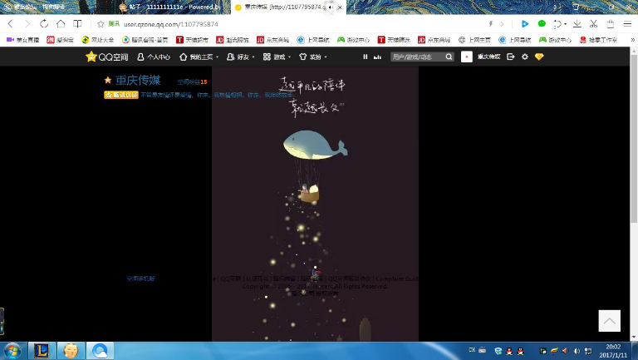The width and height of the screenshot is (638, 360).
Task: Open the blue browser taskbar icon
Action: pos(100,351)
